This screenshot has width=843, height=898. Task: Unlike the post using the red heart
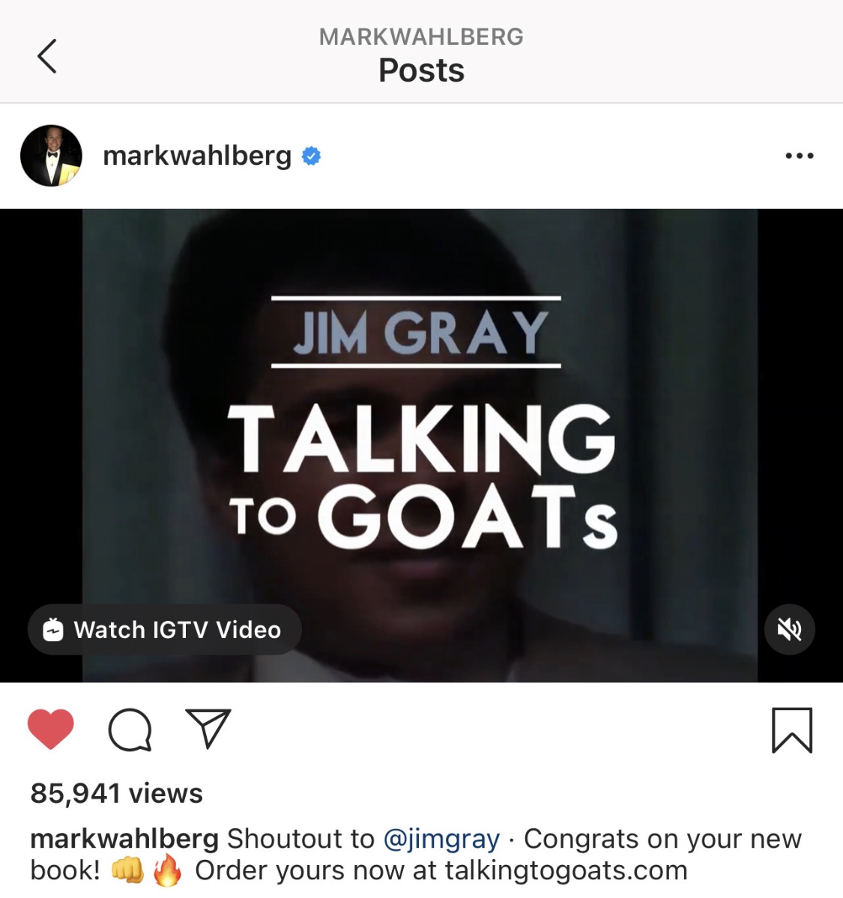click(x=51, y=729)
